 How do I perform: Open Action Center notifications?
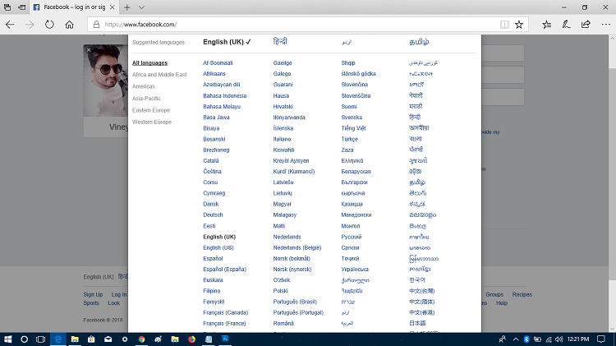[x=600, y=339]
